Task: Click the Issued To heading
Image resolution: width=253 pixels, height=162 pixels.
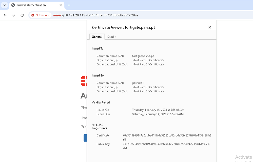Action: click(x=98, y=48)
